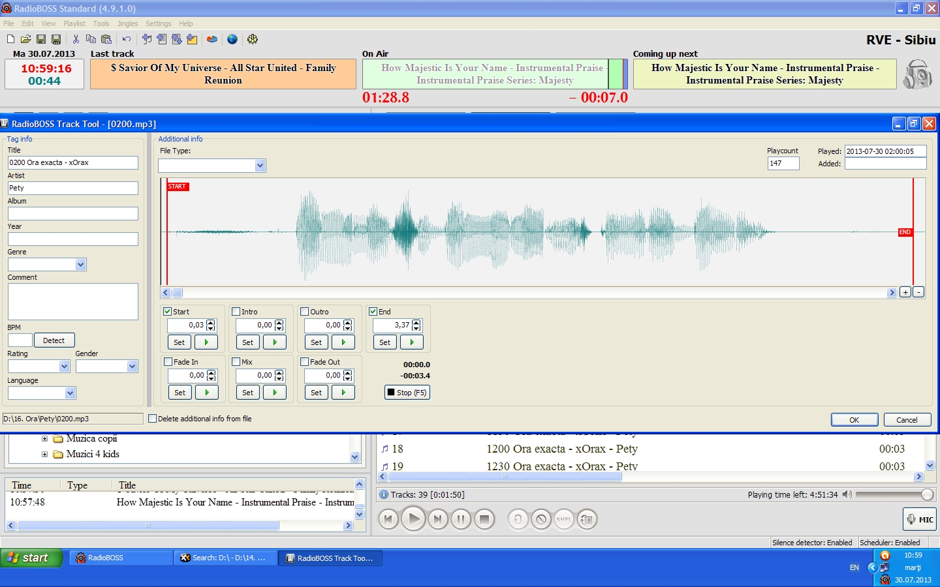Screen dimensions: 940x587
Task: Open the Jingles menu
Action: pos(128,23)
